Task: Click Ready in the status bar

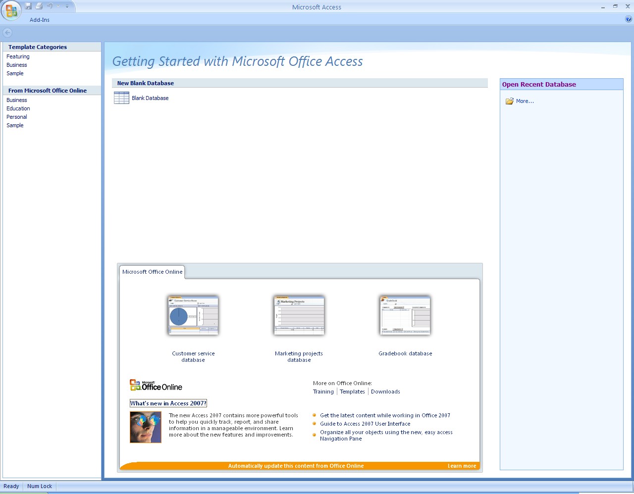Action: point(11,486)
